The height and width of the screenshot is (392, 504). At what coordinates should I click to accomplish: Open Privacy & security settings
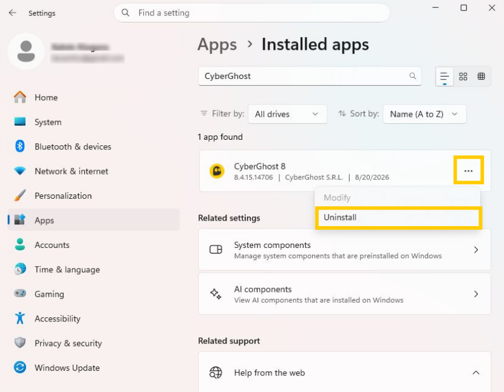point(94,343)
